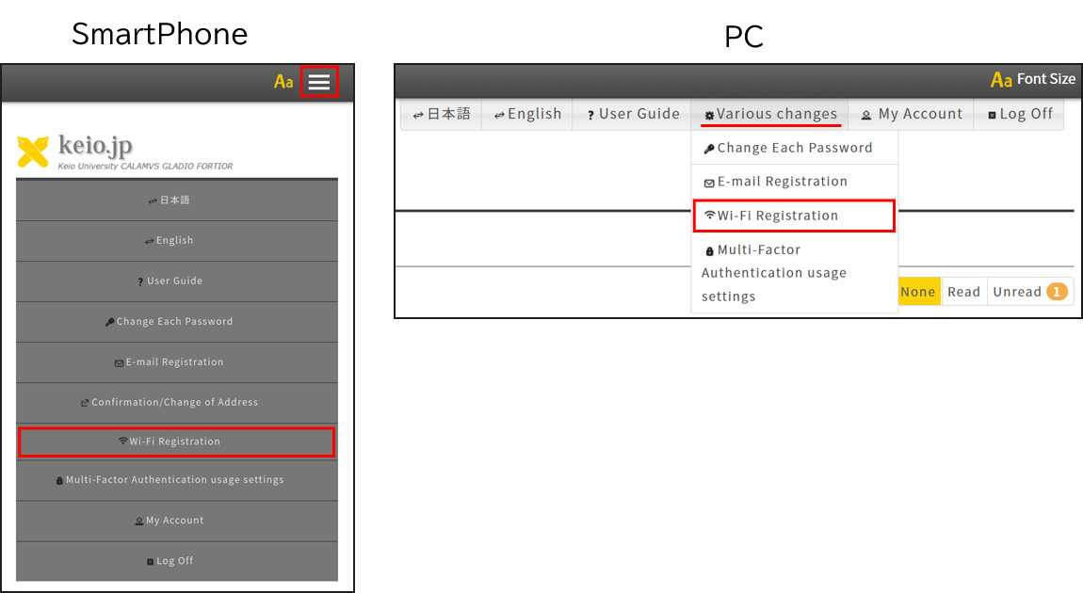Open My Account in PC navigation bar

tap(911, 114)
